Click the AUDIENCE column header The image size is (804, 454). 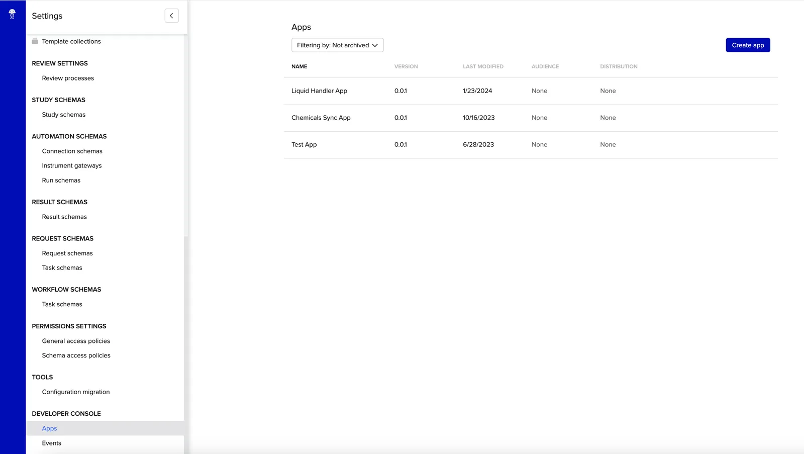pos(545,66)
